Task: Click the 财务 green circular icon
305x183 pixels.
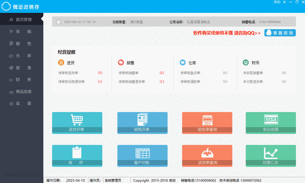Action: 245,62
